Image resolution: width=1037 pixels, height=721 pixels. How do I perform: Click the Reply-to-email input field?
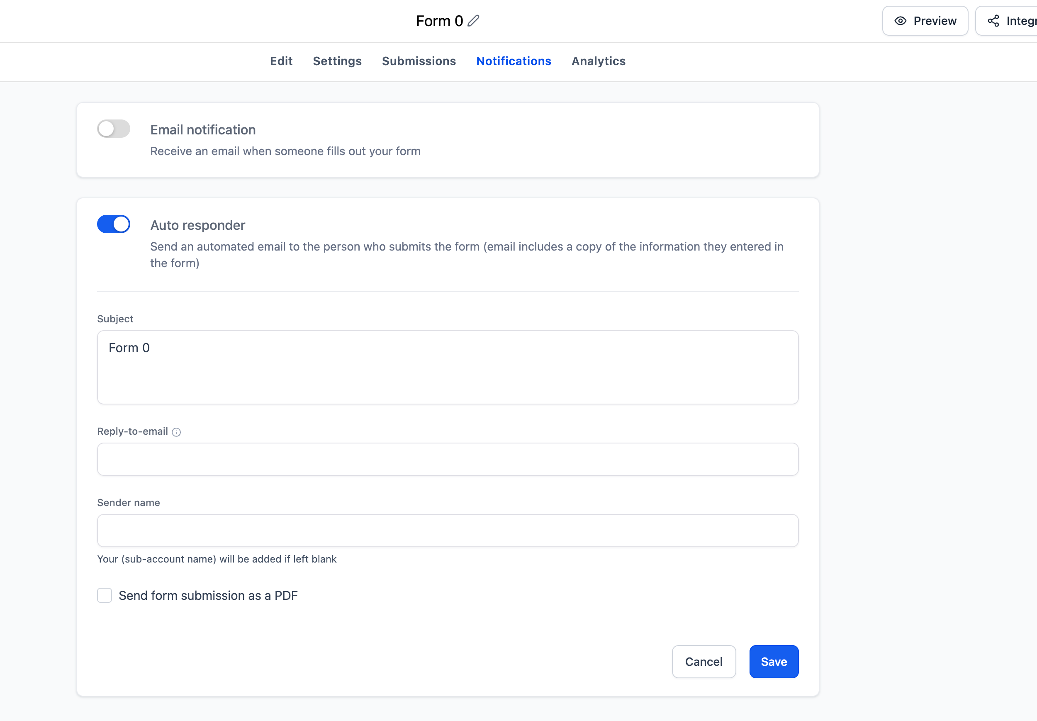pos(448,459)
